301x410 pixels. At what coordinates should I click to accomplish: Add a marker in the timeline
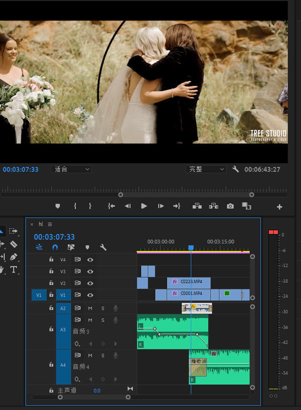click(x=88, y=247)
